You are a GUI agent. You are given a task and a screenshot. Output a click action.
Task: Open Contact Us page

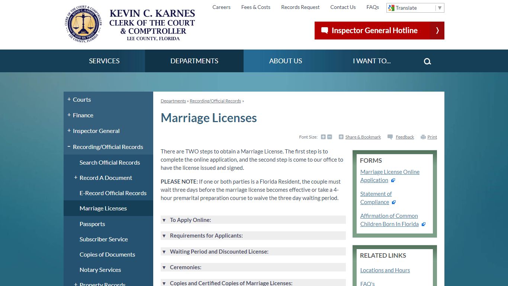pyautogui.click(x=343, y=7)
